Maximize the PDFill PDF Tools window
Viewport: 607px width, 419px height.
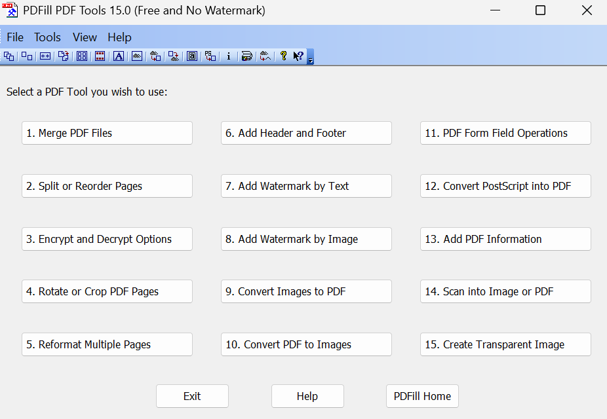click(x=540, y=10)
